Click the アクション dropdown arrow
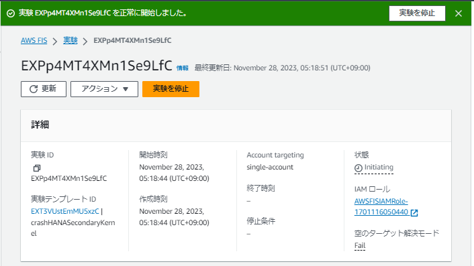The image size is (474, 266). coord(126,89)
